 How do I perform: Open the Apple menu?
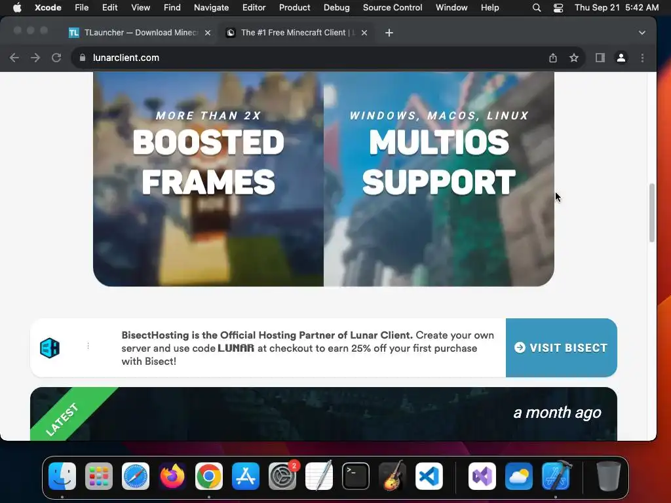pos(17,8)
